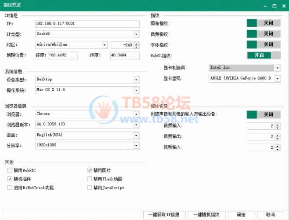Expand the 设备类型 Desktop dropdown
This screenshot has height=220, width=289.
tap(136, 80)
